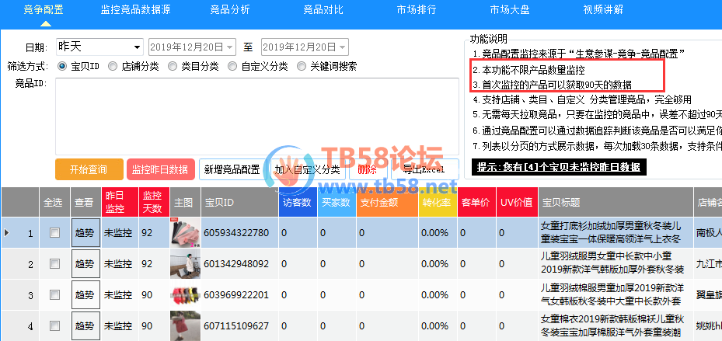Image resolution: width=722 pixels, height=341 pixels.
Task: Sort by the 转化率 column header
Action: click(x=438, y=202)
